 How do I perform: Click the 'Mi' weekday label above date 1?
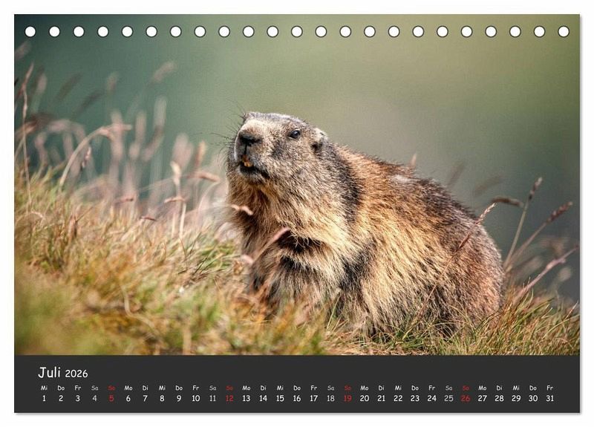click(44, 388)
